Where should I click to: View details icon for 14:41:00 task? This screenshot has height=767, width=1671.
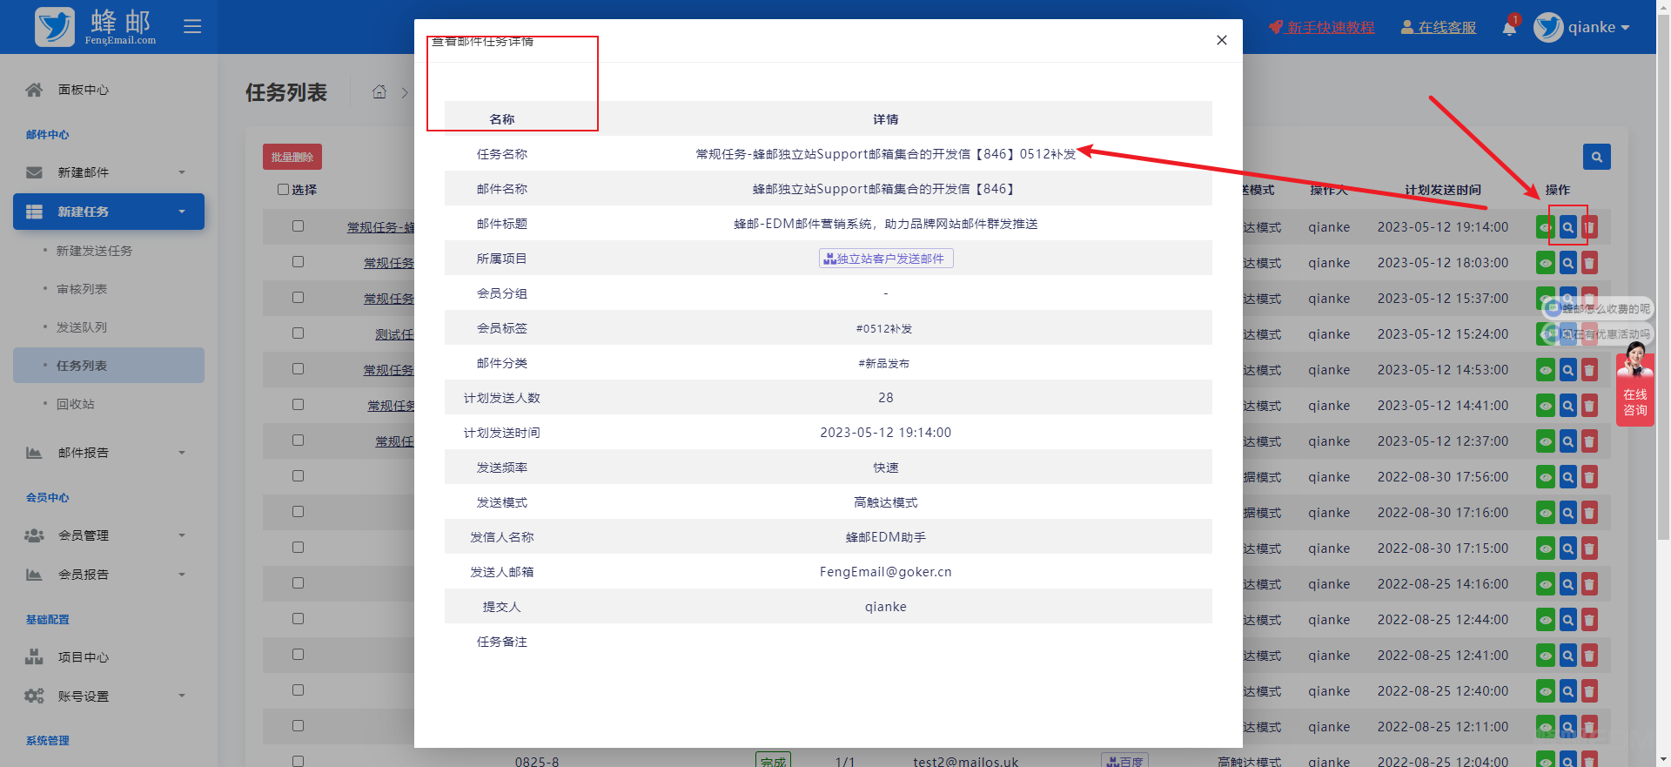[1567, 406]
